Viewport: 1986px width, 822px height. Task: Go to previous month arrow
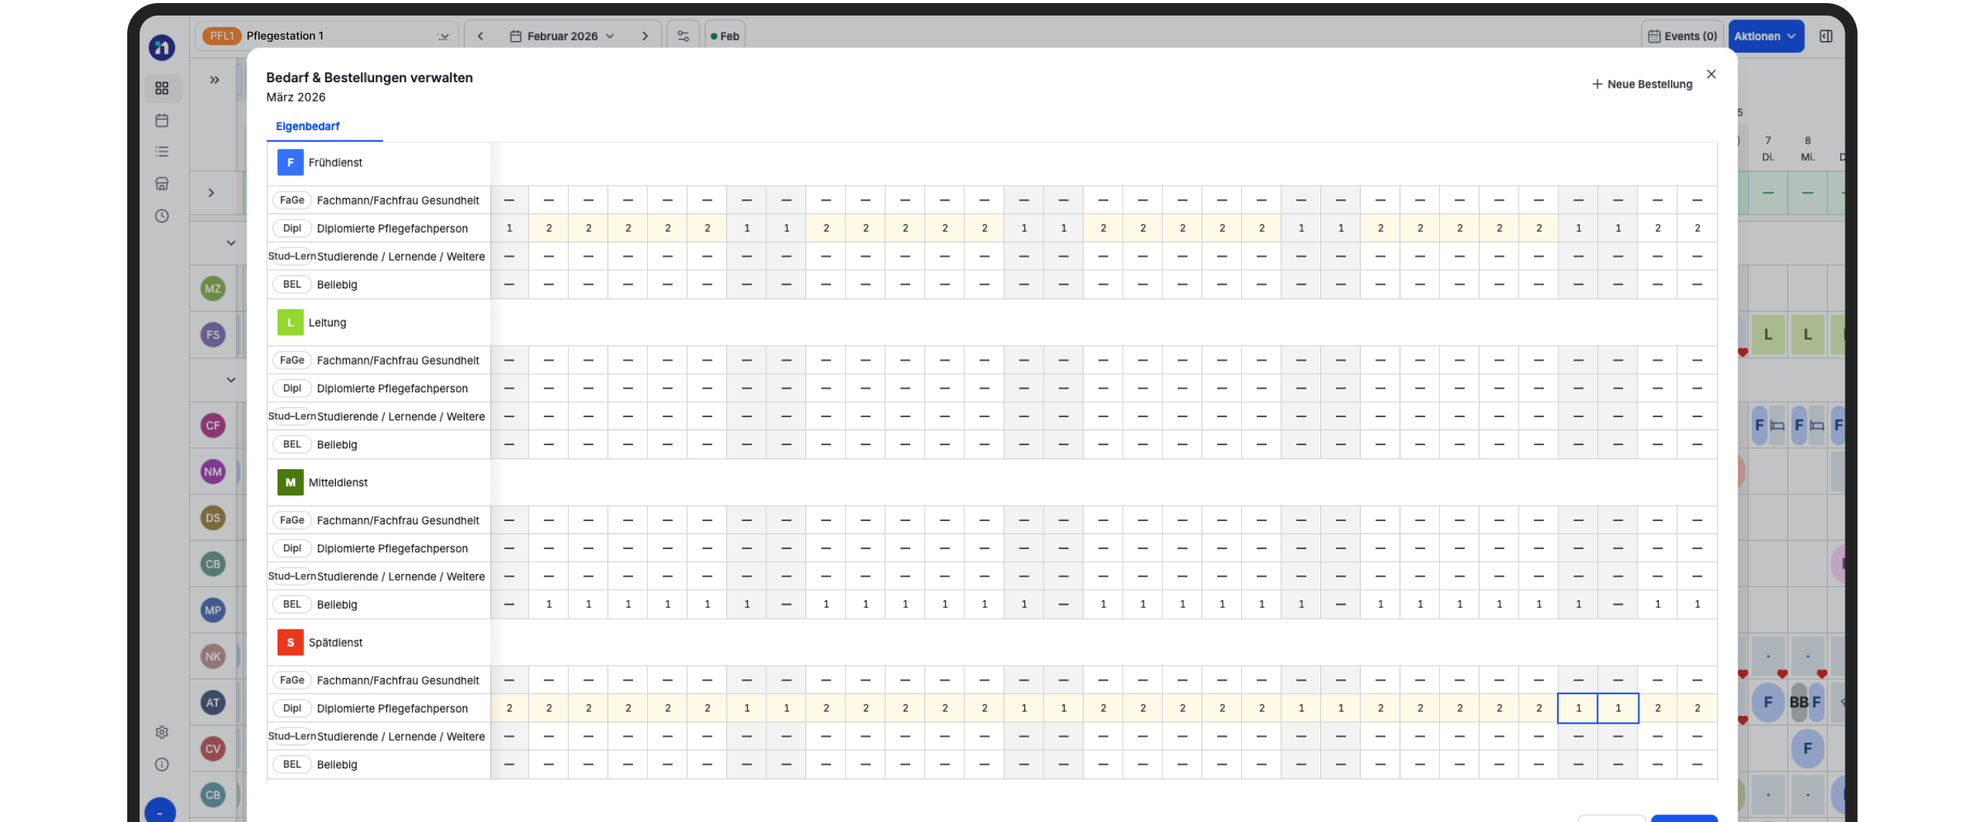tap(480, 36)
